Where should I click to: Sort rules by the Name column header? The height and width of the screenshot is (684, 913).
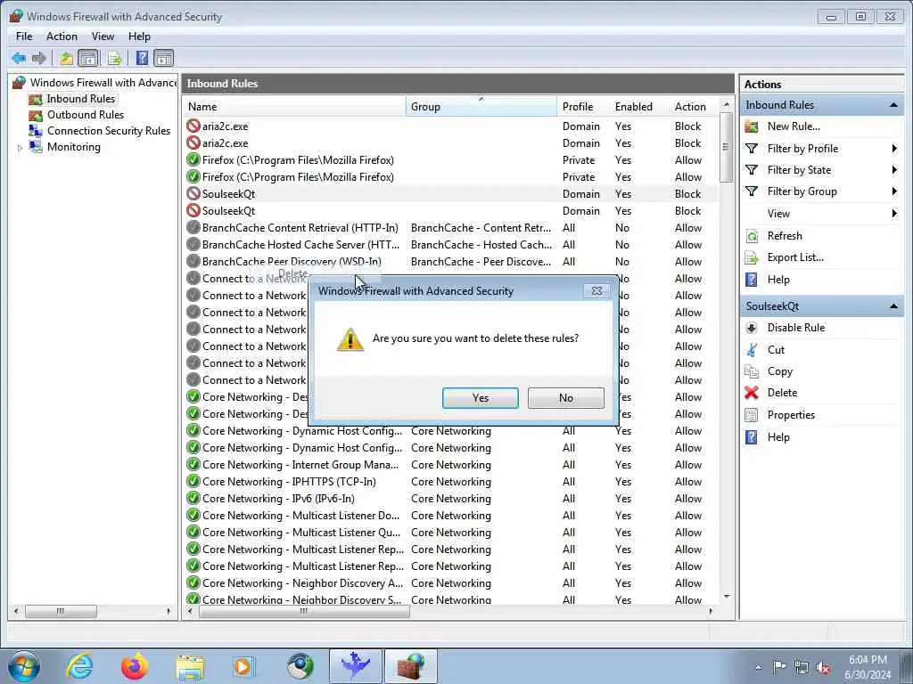[294, 107]
